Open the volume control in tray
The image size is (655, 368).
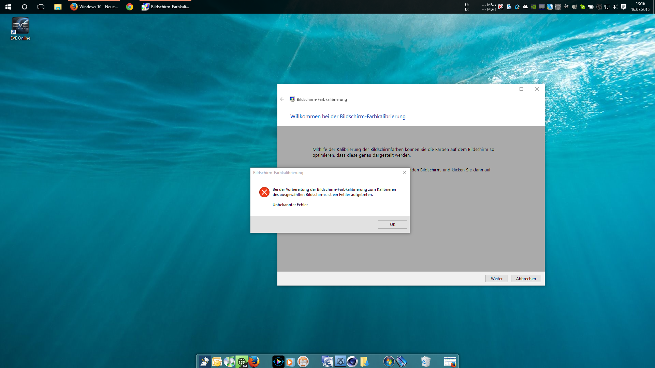[x=615, y=6]
